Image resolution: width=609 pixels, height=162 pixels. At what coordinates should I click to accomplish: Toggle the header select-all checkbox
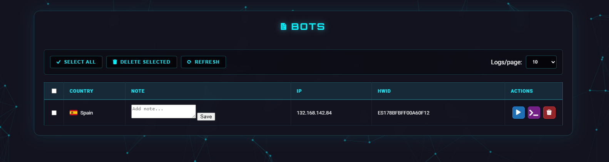point(54,91)
